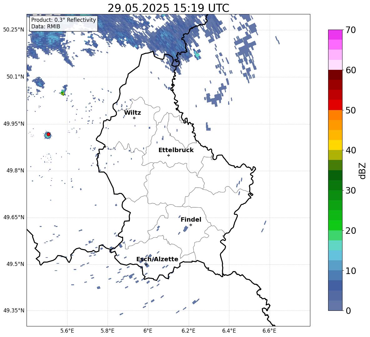Click the cross marker under Ettelbruck
The width and height of the screenshot is (370, 337).
[x=168, y=155]
